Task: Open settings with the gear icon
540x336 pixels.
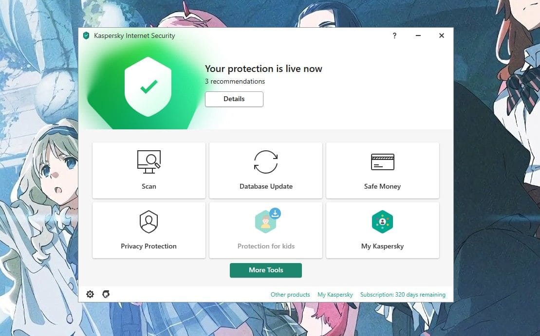Action: tap(90, 294)
